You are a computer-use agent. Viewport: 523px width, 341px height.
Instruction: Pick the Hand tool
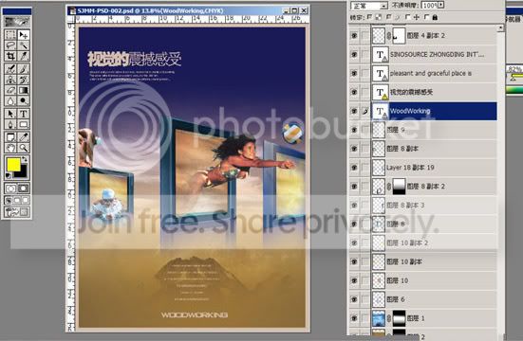(10, 148)
